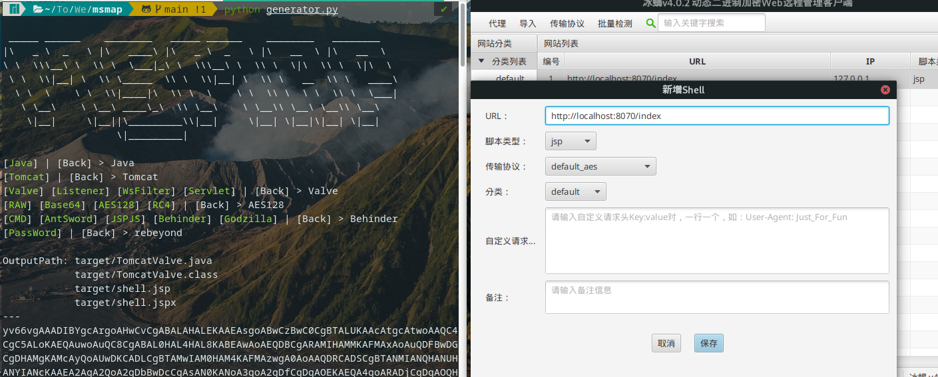Screen dimensions: 938x377
Task: Click the 取消 cancel button
Action: (x=666, y=343)
